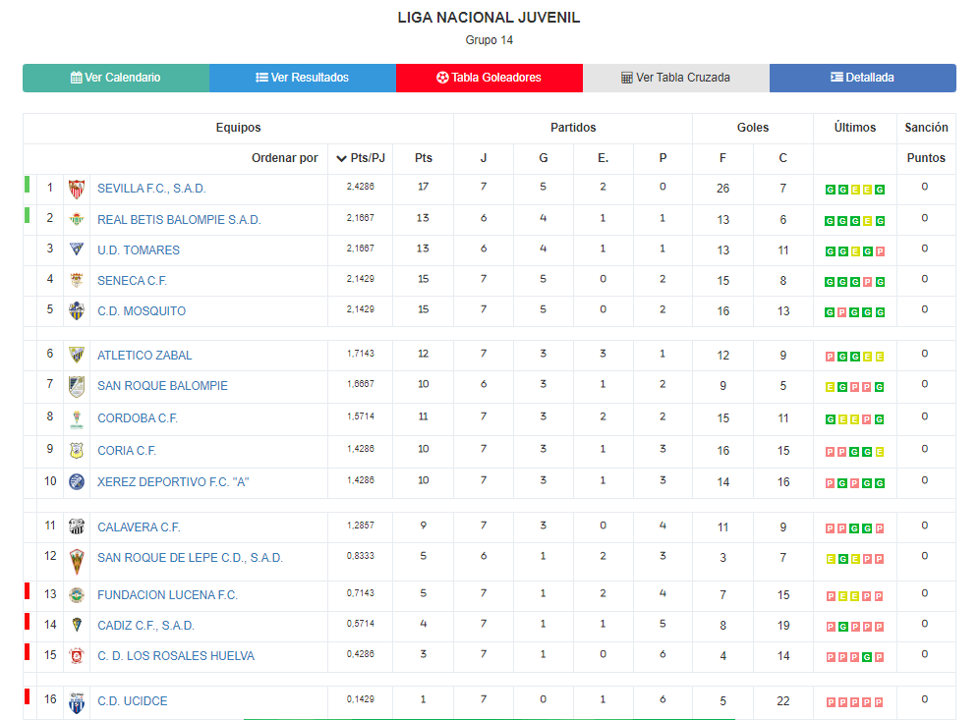Click Sevilla's points value 17
Viewport: 980px width, 720px height.
point(423,187)
